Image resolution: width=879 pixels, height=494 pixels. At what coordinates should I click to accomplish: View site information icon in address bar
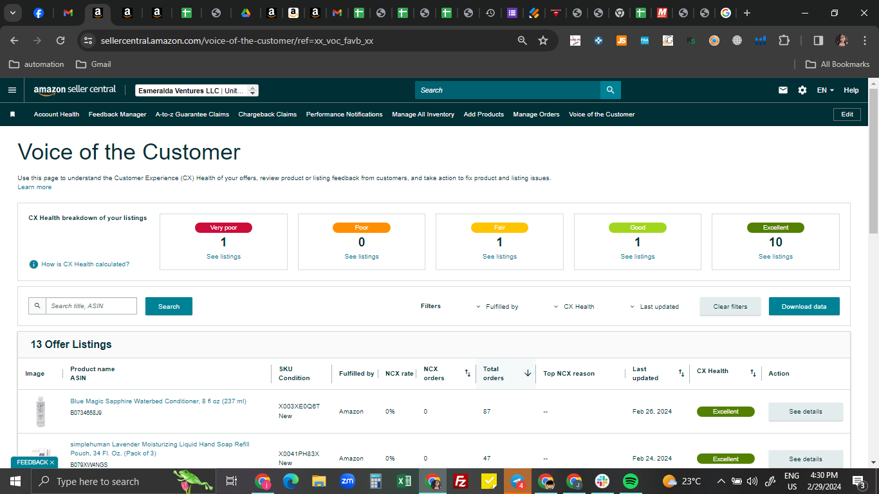pos(88,41)
